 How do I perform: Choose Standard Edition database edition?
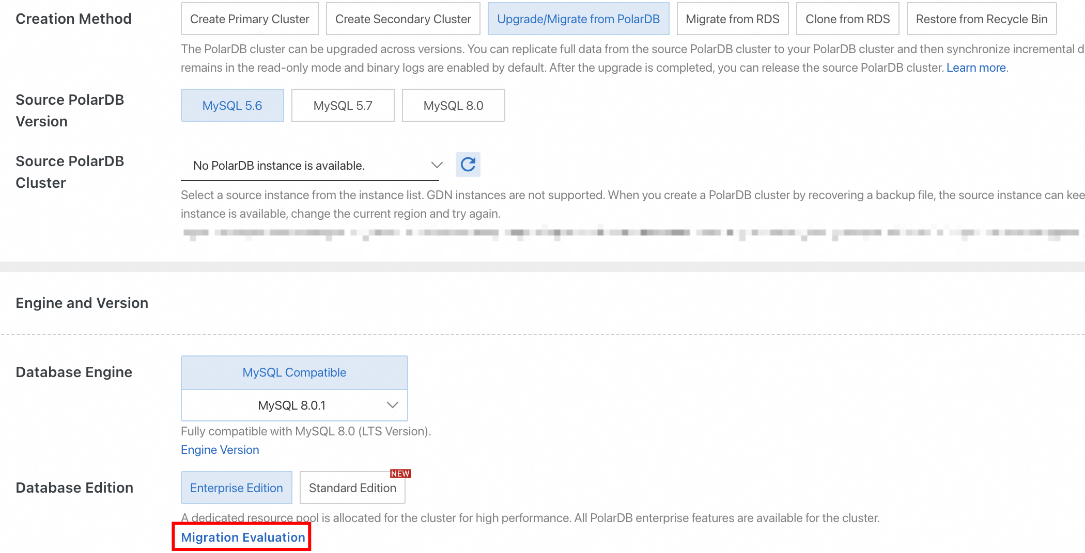(352, 487)
